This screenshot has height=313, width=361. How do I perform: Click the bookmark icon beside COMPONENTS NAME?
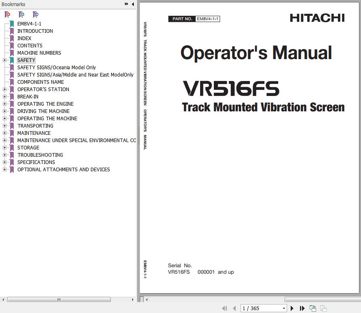tap(12, 82)
